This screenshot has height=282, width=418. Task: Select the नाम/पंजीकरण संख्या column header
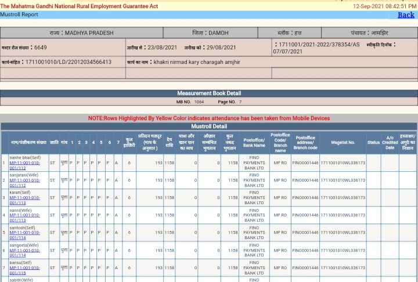click(x=28, y=142)
